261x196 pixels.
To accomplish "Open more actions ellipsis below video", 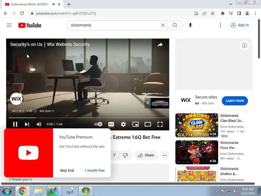I will click(165, 155).
